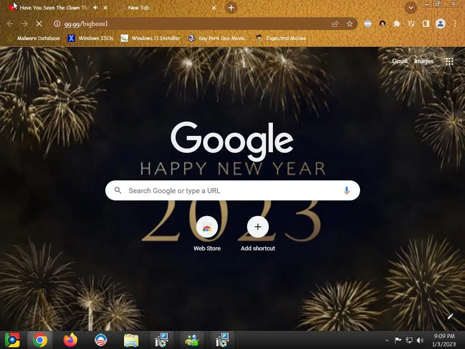Launch Firefox from the taskbar
The width and height of the screenshot is (465, 349).
pyautogui.click(x=70, y=340)
